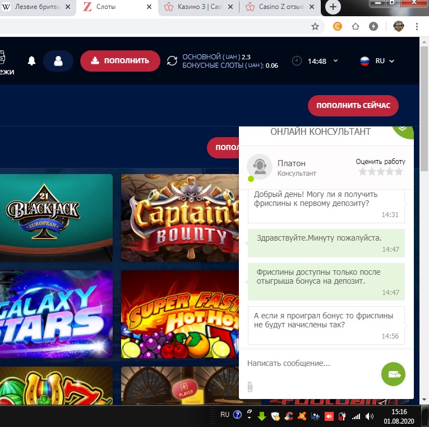Image resolution: width=429 pixels, height=427 pixels.
Task: Open Chrome three-dot menu
Action: point(417,26)
